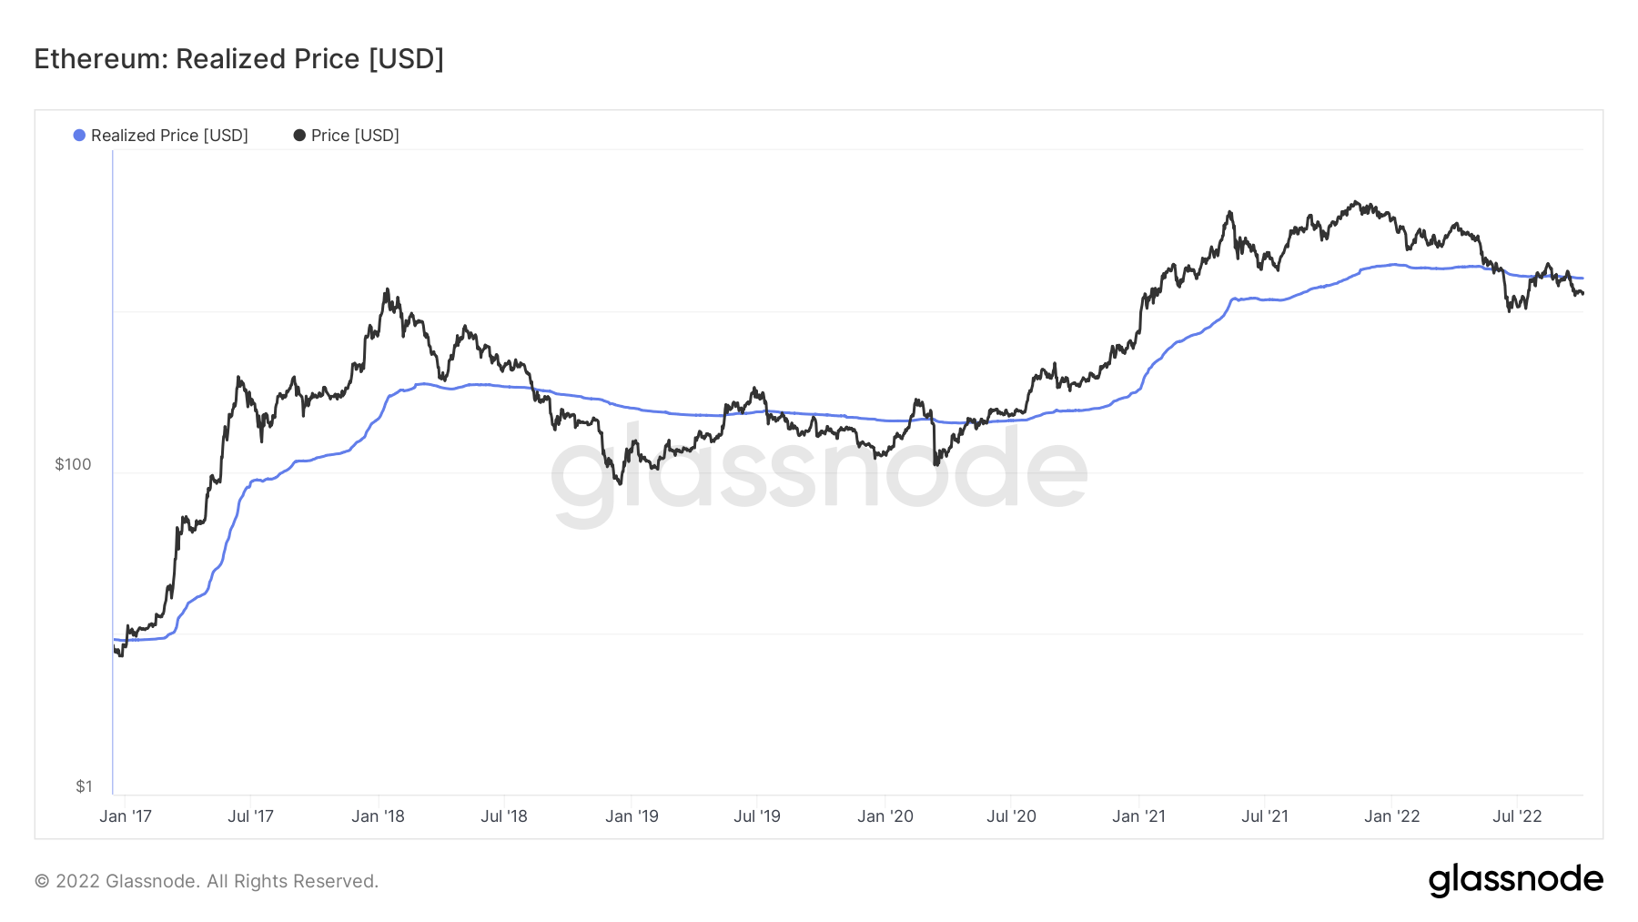The height and width of the screenshot is (922, 1638).
Task: Select the $1 y-axis label
Action: (x=84, y=786)
